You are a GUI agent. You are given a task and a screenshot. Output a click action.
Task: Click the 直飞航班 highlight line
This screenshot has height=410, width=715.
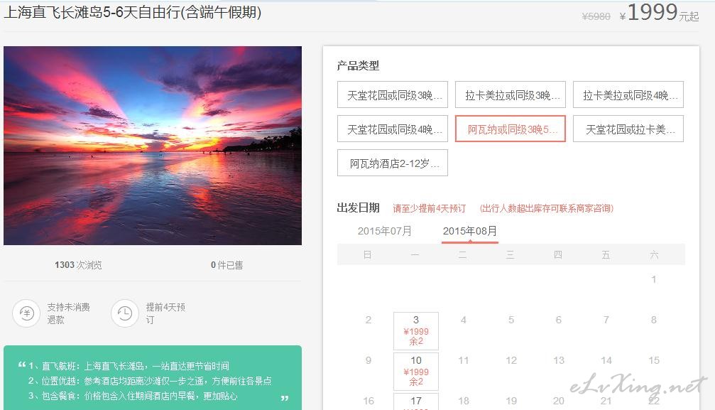click(129, 366)
